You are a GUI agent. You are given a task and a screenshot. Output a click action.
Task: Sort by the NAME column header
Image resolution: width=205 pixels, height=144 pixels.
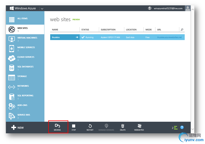click(55, 30)
